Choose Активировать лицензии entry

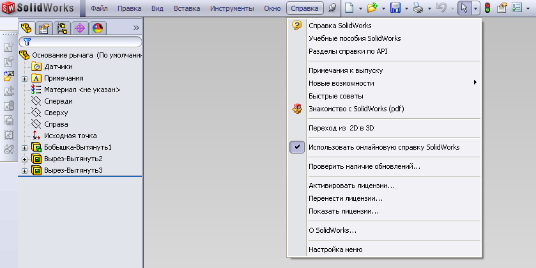click(352, 186)
